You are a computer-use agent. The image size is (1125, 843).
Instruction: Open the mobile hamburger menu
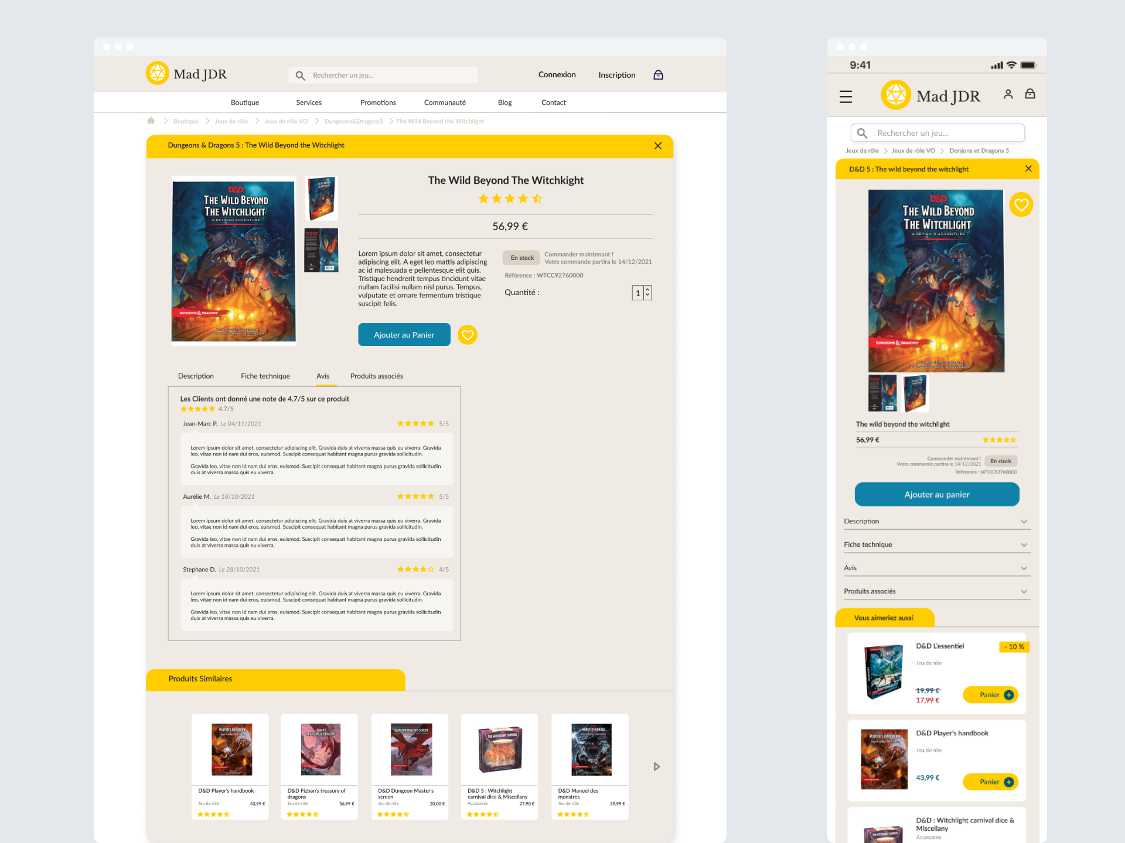[x=846, y=97]
